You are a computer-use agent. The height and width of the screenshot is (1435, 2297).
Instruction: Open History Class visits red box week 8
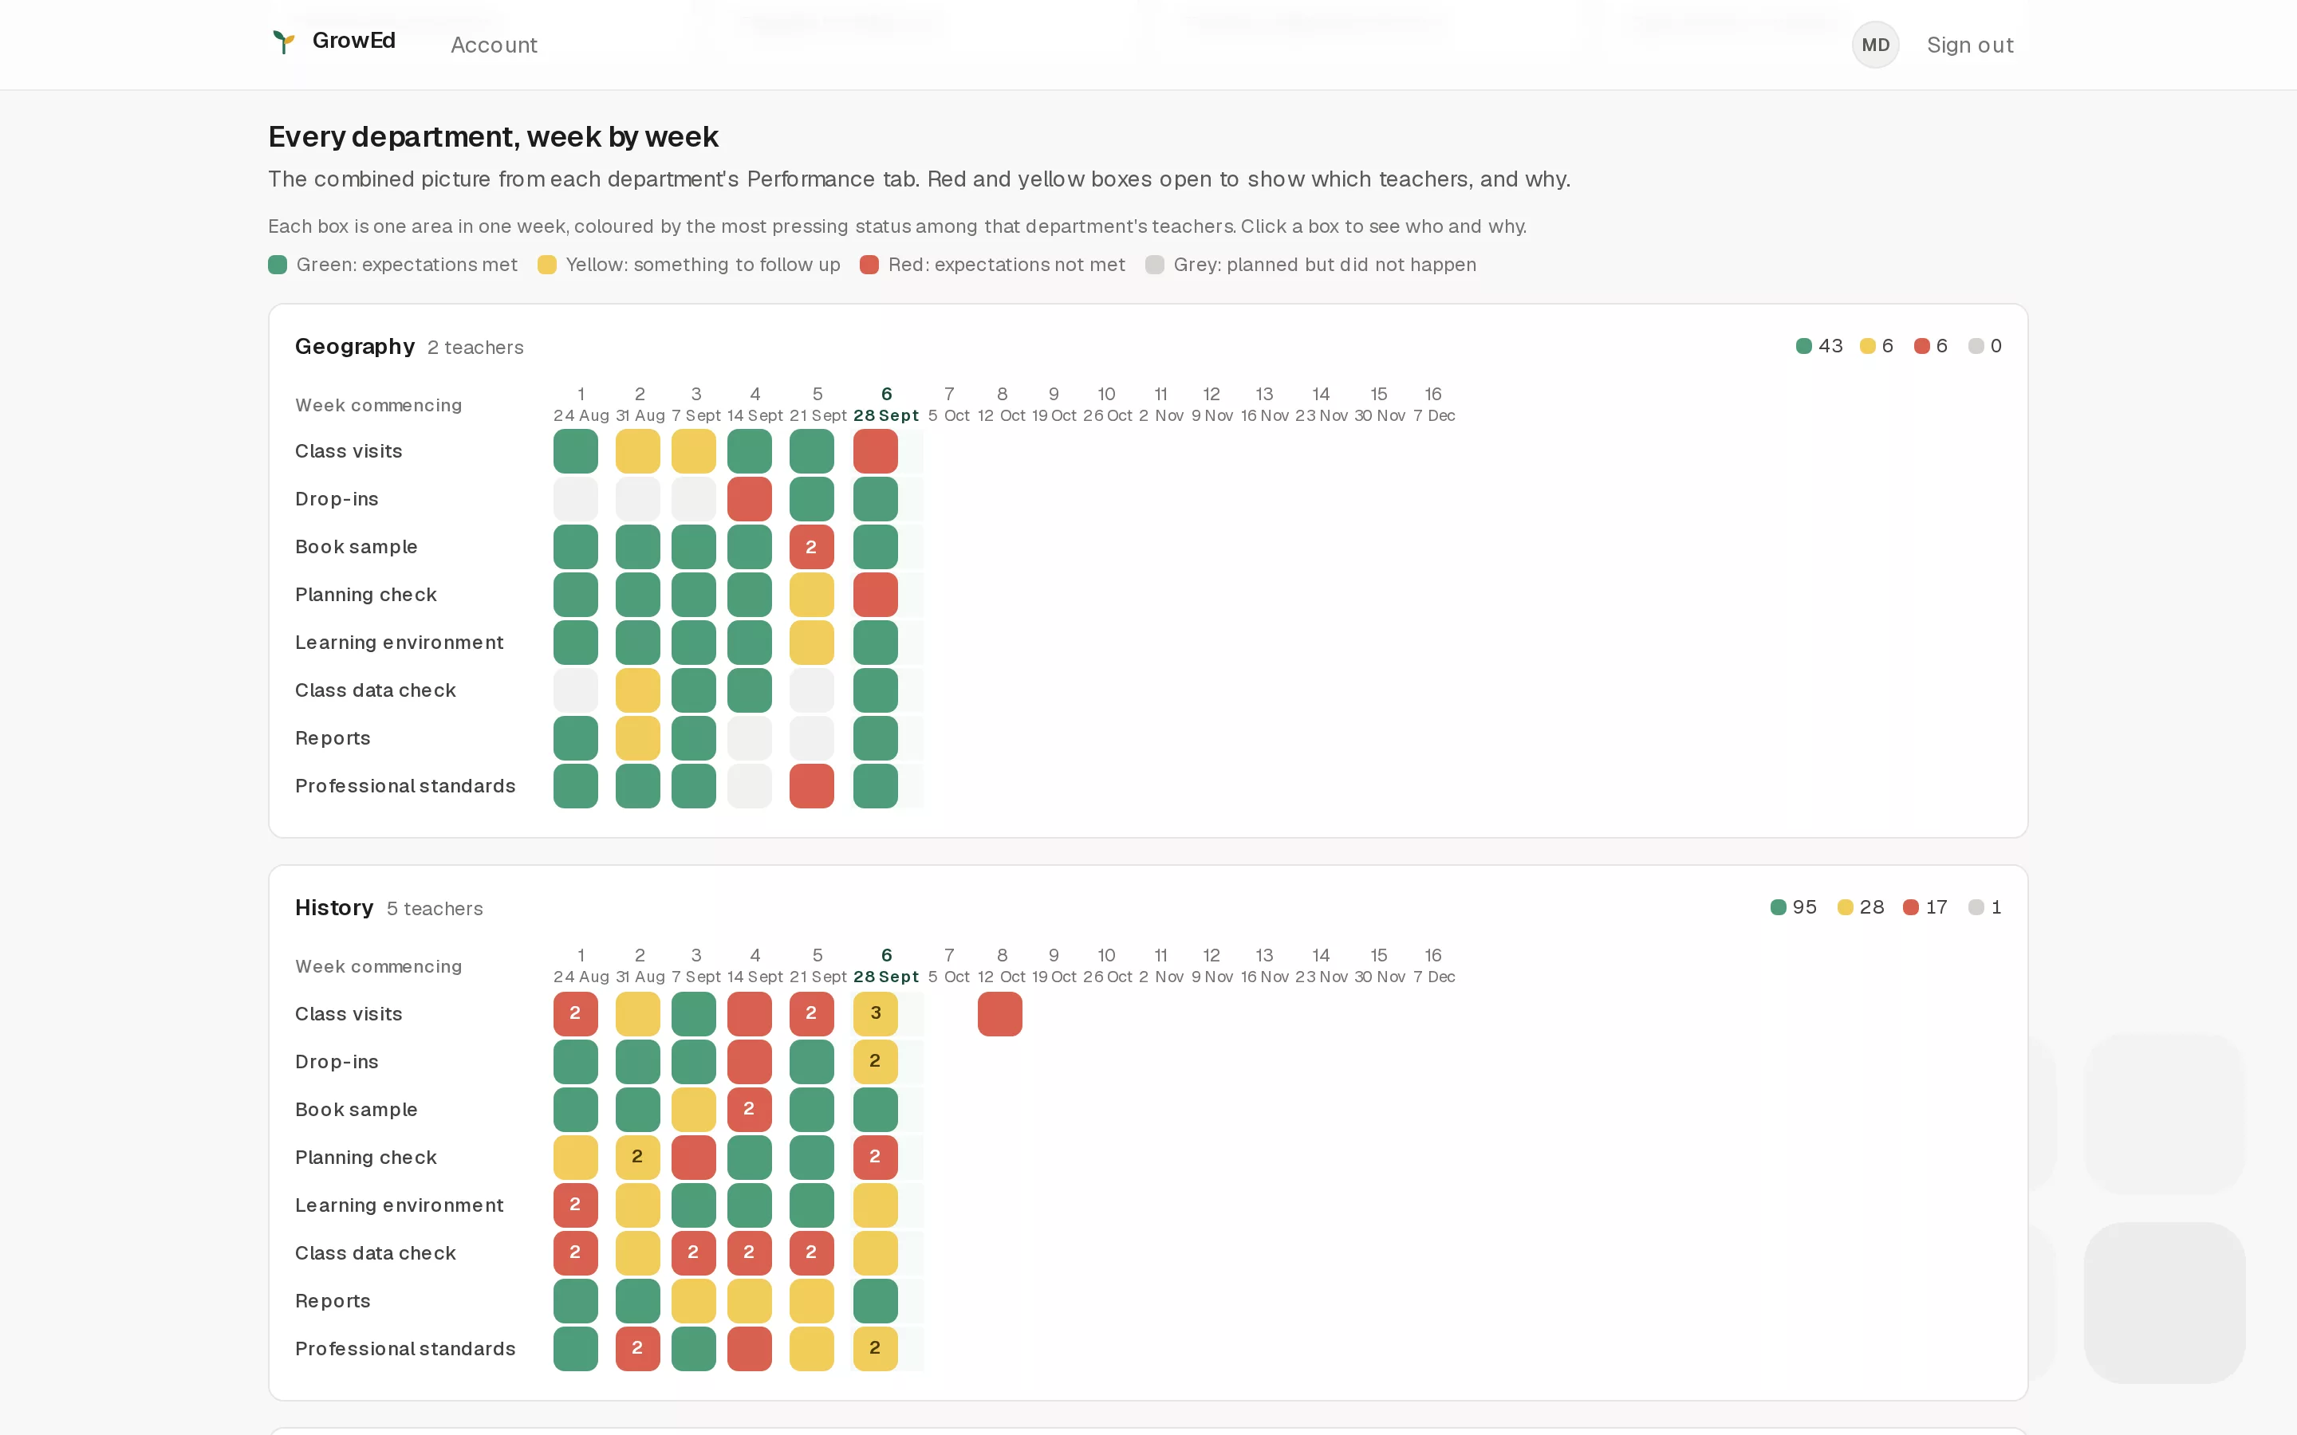coord(999,1013)
